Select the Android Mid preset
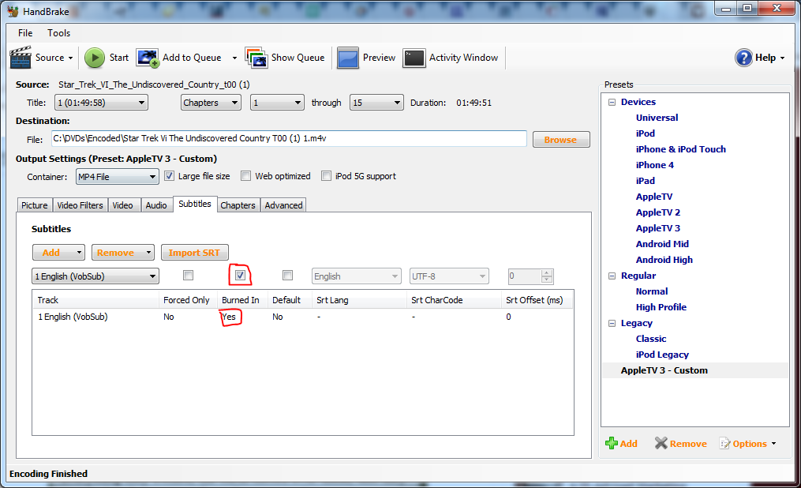 click(x=662, y=244)
